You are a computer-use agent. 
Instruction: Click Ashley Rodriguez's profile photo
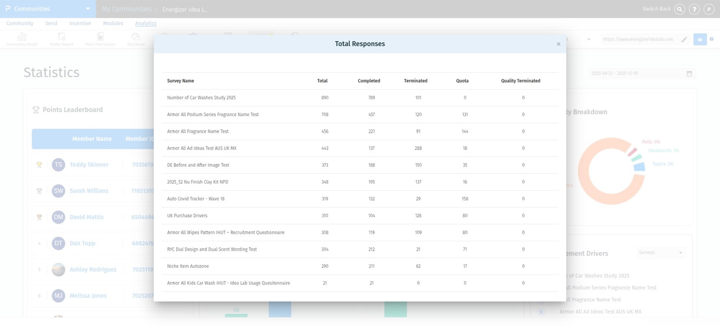pyautogui.click(x=59, y=269)
